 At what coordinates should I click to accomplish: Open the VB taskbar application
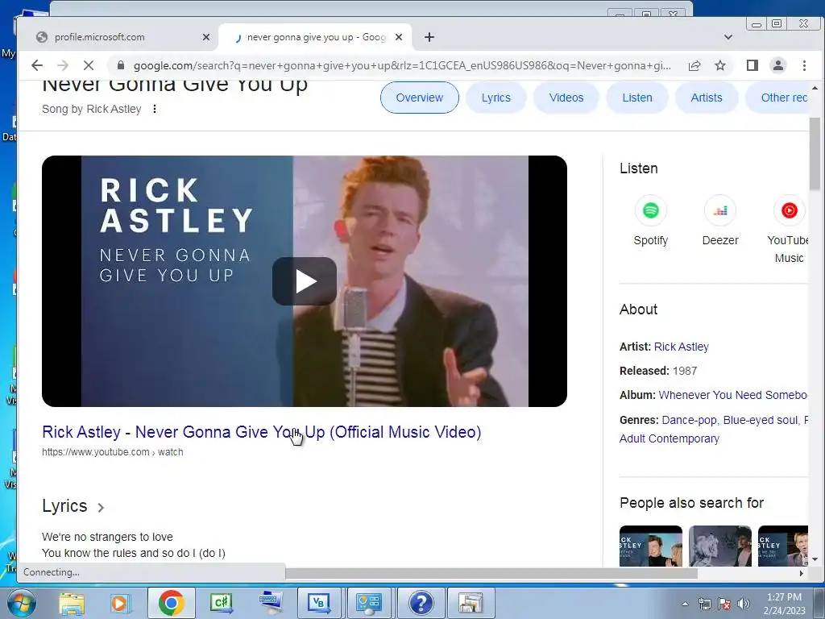tap(319, 603)
